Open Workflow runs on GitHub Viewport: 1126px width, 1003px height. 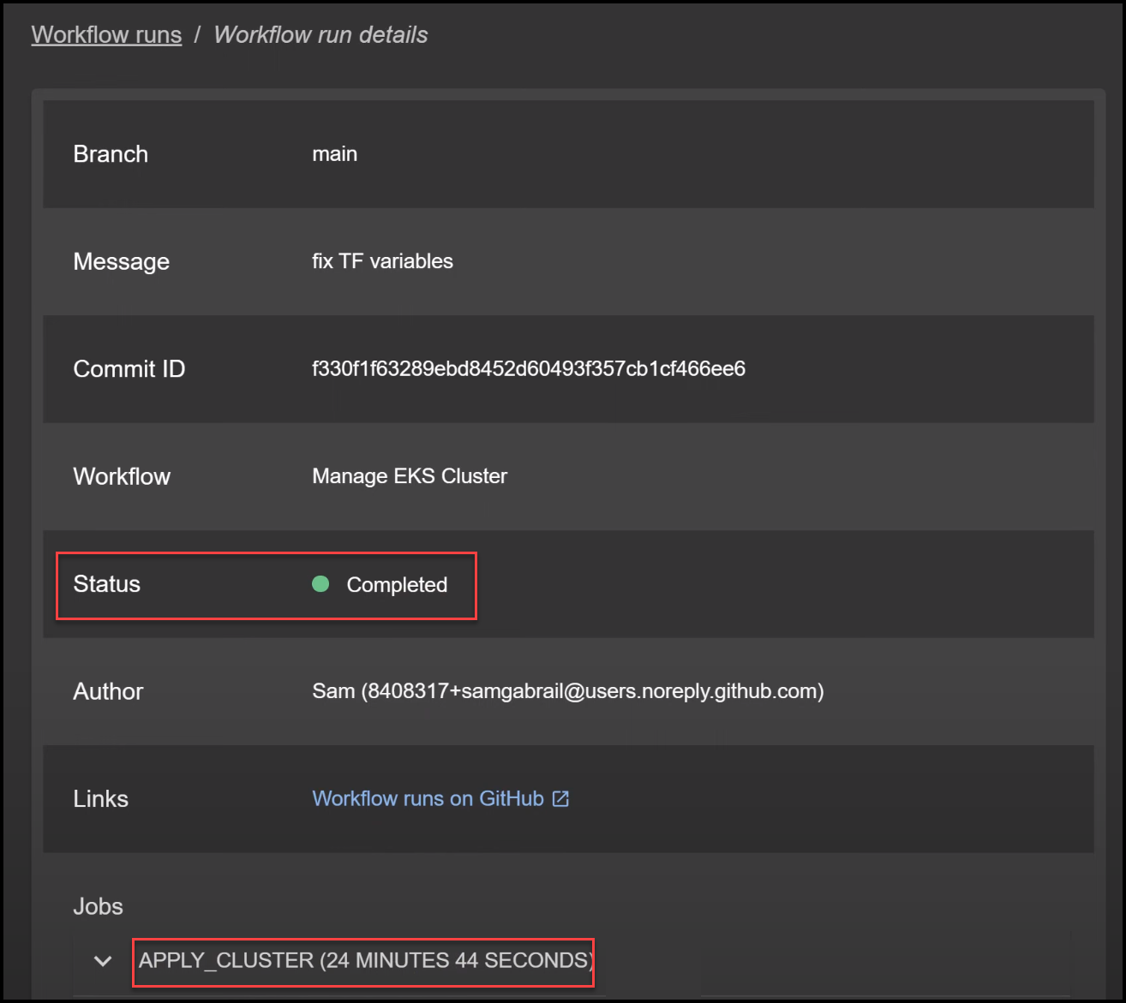pyautogui.click(x=428, y=798)
